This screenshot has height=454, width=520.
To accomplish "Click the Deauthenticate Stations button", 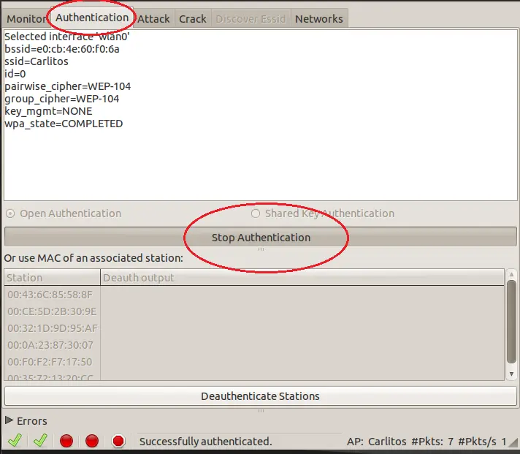I will 261,396.
